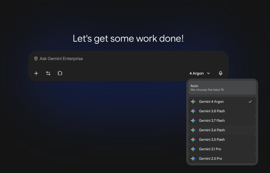Select the Gemini 3.6 Flash model option
The width and height of the screenshot is (270, 173).
tap(222, 130)
